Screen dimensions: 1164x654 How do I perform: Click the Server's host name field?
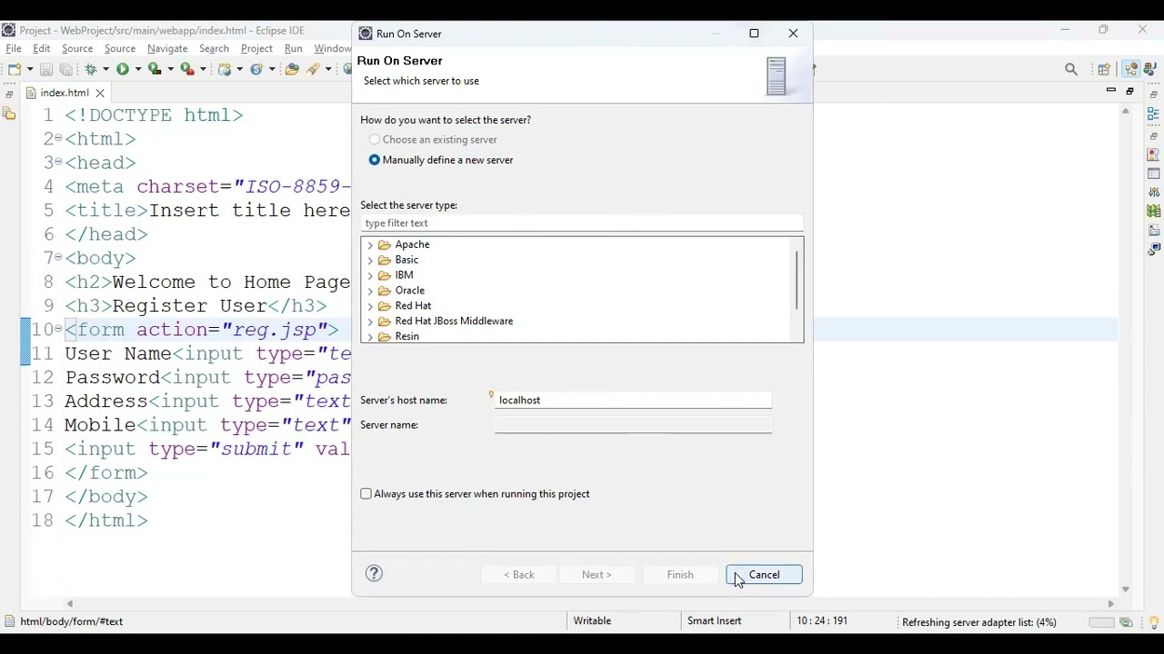[x=634, y=400]
